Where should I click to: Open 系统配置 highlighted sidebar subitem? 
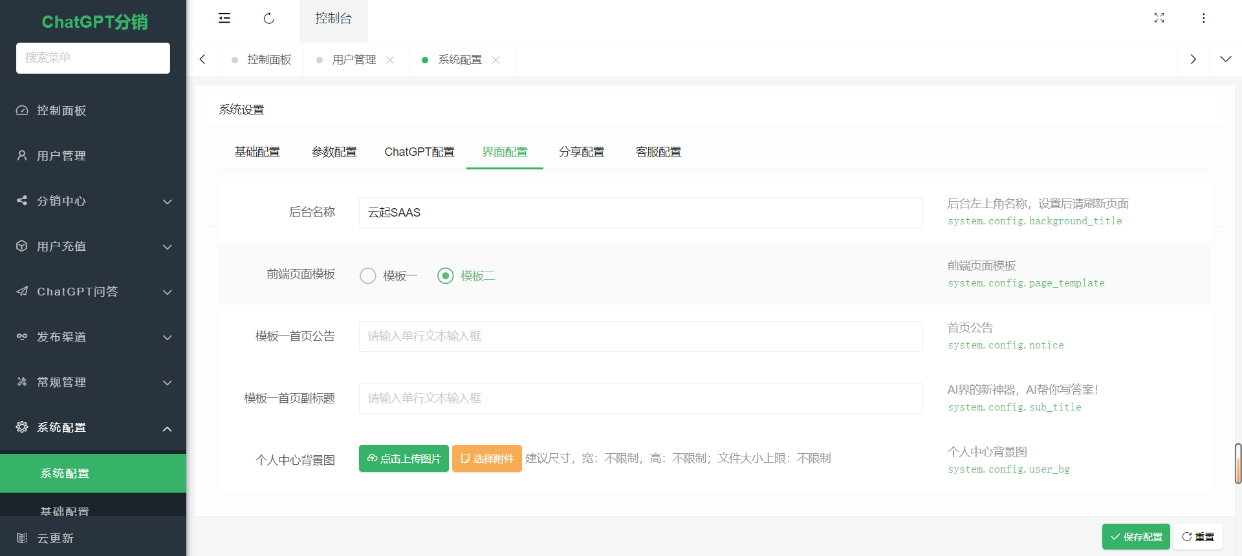click(x=93, y=473)
